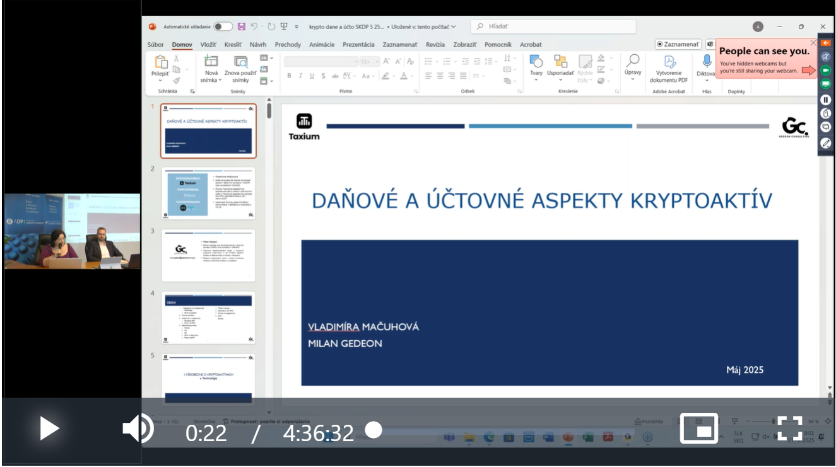Open picture-in-picture for the video
Viewport: 836px width, 467px height.
tap(699, 429)
